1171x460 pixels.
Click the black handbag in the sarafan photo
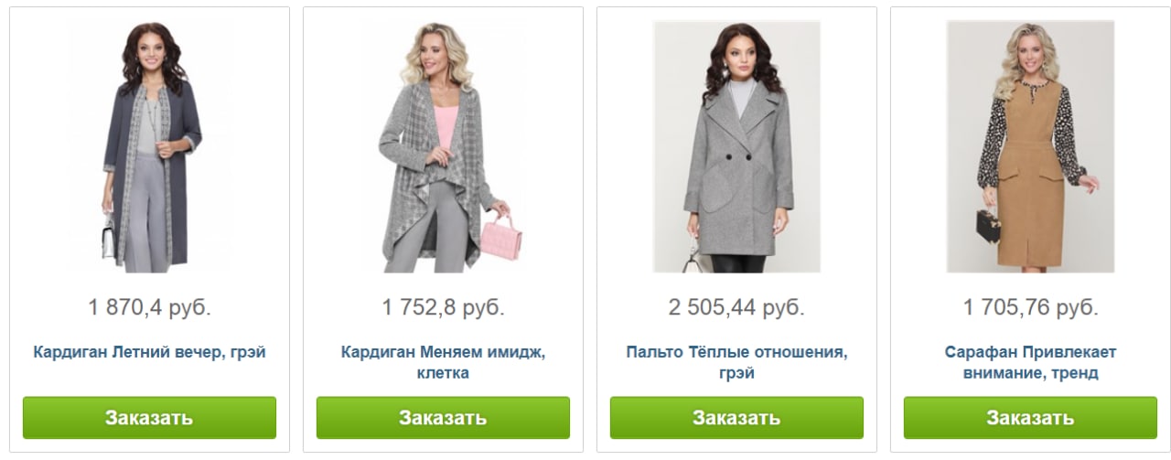987,226
